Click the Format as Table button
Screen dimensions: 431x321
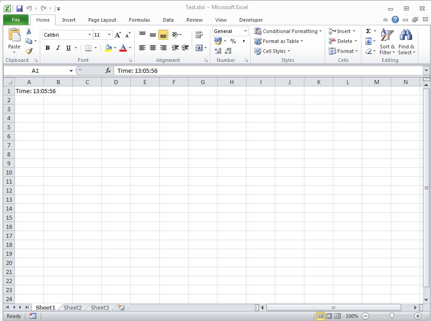[x=277, y=41]
